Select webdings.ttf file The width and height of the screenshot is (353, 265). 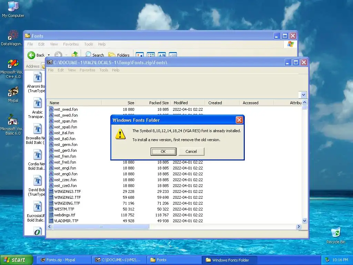coord(62,215)
